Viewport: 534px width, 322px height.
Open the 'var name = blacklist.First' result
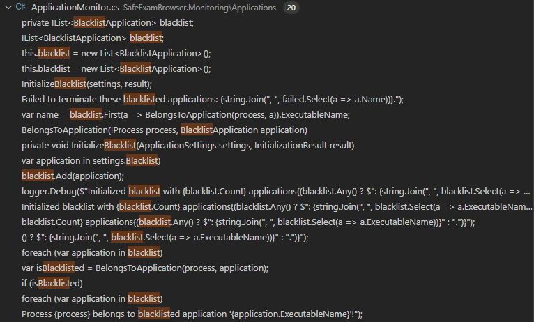(x=185, y=115)
